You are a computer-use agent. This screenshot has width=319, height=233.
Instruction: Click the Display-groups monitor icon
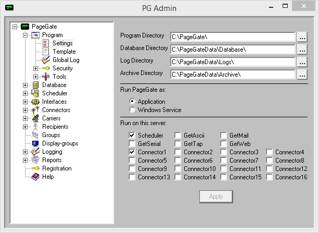tap(35, 143)
